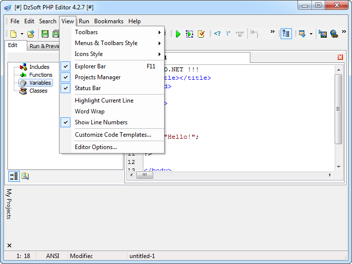Click the code tree view icon below explorer
This screenshot has width=352, height=264.
(x=14, y=176)
